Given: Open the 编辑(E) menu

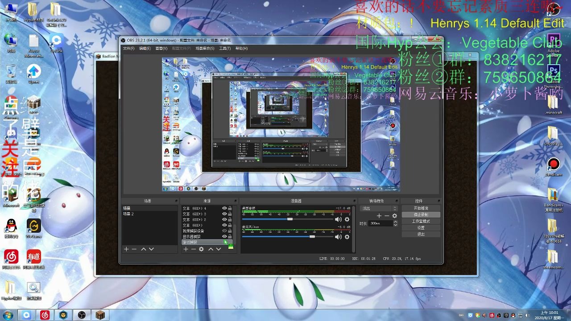Looking at the screenshot, I should pyautogui.click(x=145, y=48).
